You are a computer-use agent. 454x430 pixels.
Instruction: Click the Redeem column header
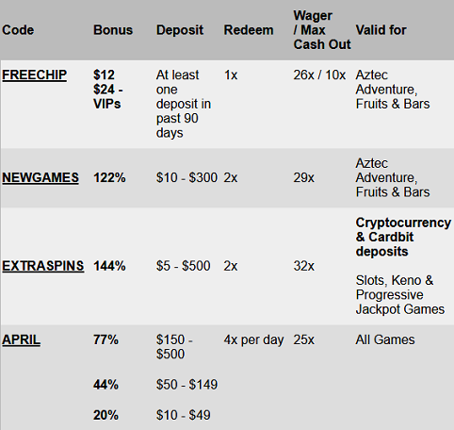(249, 30)
